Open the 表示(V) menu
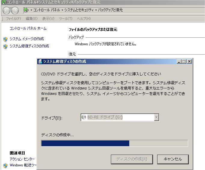Screen dimensions: 205x170 [48, 19]
